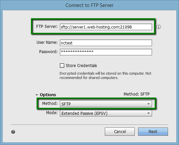The image size is (179, 145).
Task: Focus the FTP Server address field
Action: click(x=106, y=27)
